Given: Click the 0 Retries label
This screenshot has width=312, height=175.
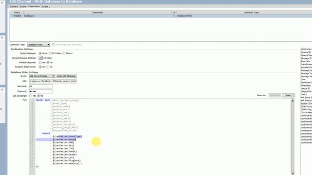Looking at the screenshot, I should 48,58.
